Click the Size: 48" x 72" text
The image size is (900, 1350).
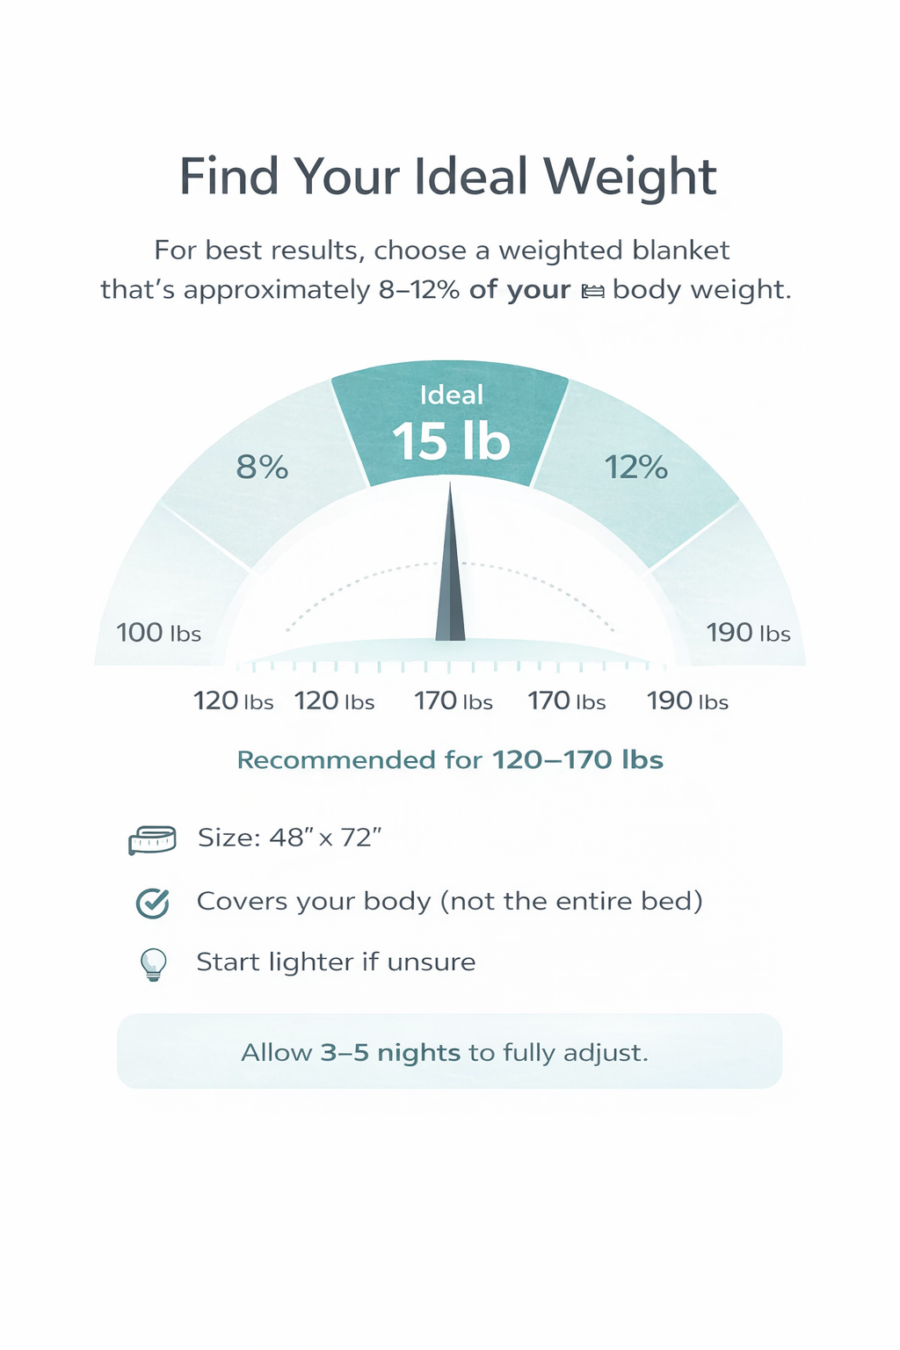(x=290, y=838)
